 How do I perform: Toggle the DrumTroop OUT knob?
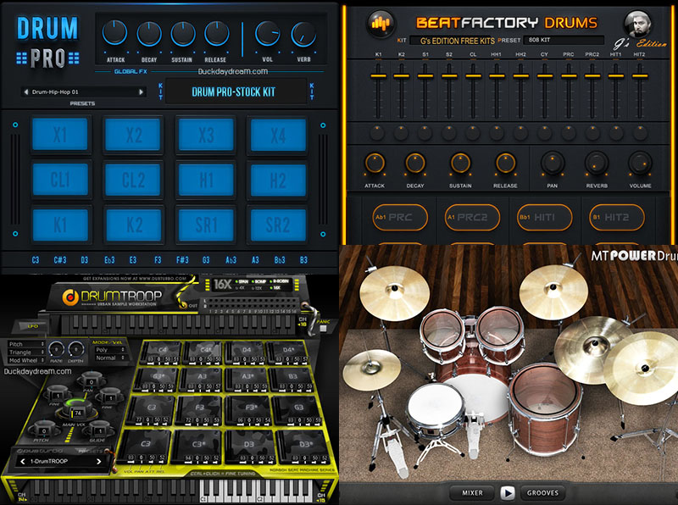coord(183,305)
